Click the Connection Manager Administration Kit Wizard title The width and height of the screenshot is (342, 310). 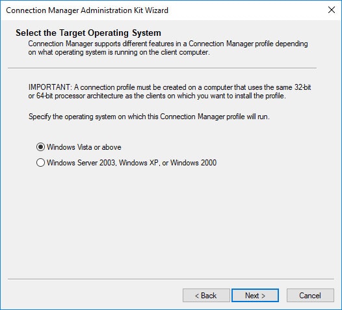[x=87, y=10]
